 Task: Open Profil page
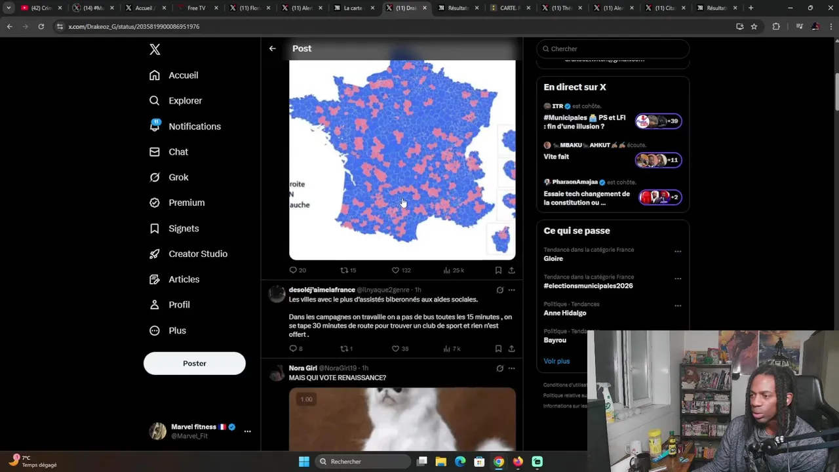(169, 305)
